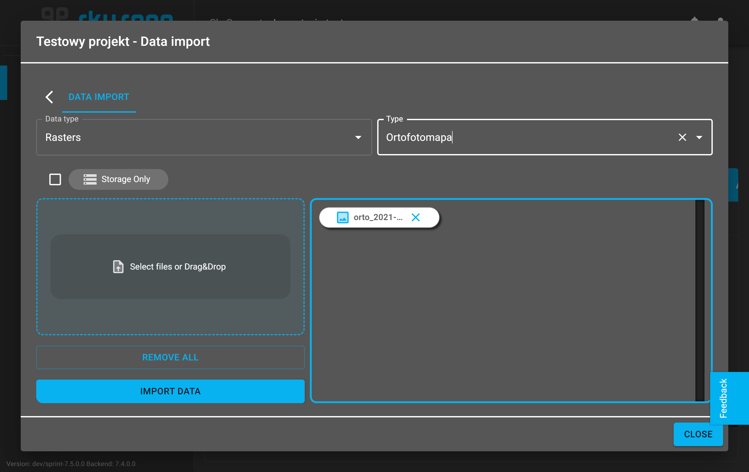Image resolution: width=749 pixels, height=472 pixels.
Task: Remove the orto_2021 file chip with its X
Action: click(x=416, y=217)
